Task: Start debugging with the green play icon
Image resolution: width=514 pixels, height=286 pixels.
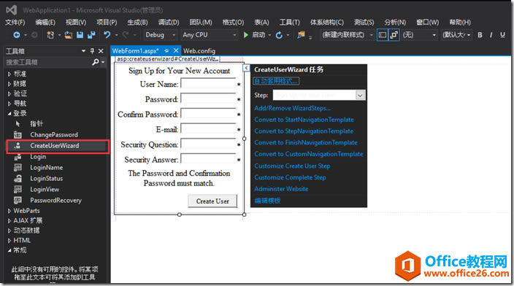Action: (246, 35)
